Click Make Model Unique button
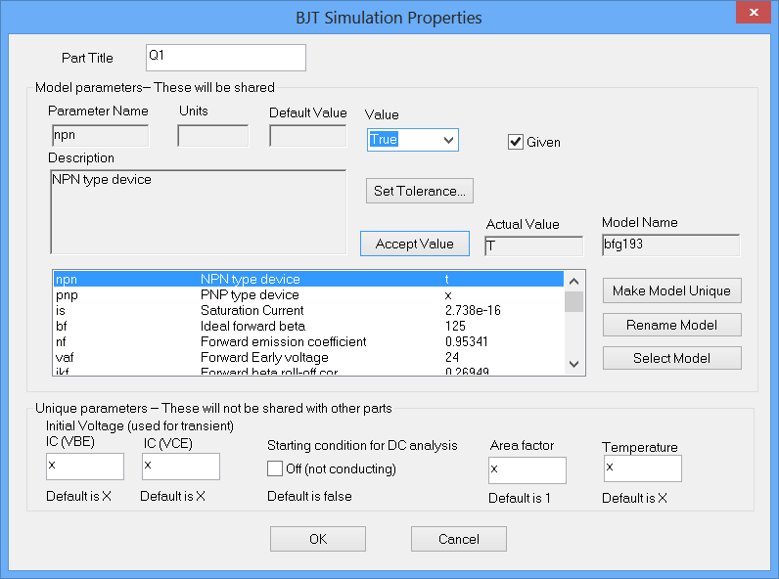Viewport: 779px width, 579px height. [x=671, y=290]
